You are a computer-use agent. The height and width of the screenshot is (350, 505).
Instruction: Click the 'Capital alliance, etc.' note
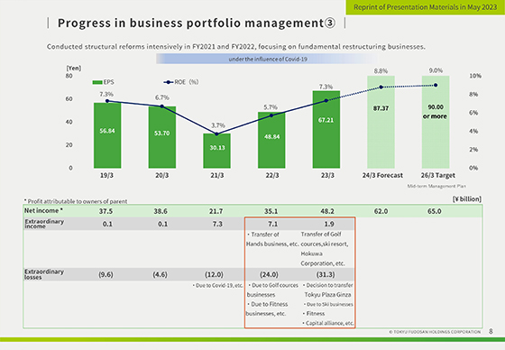(x=327, y=323)
